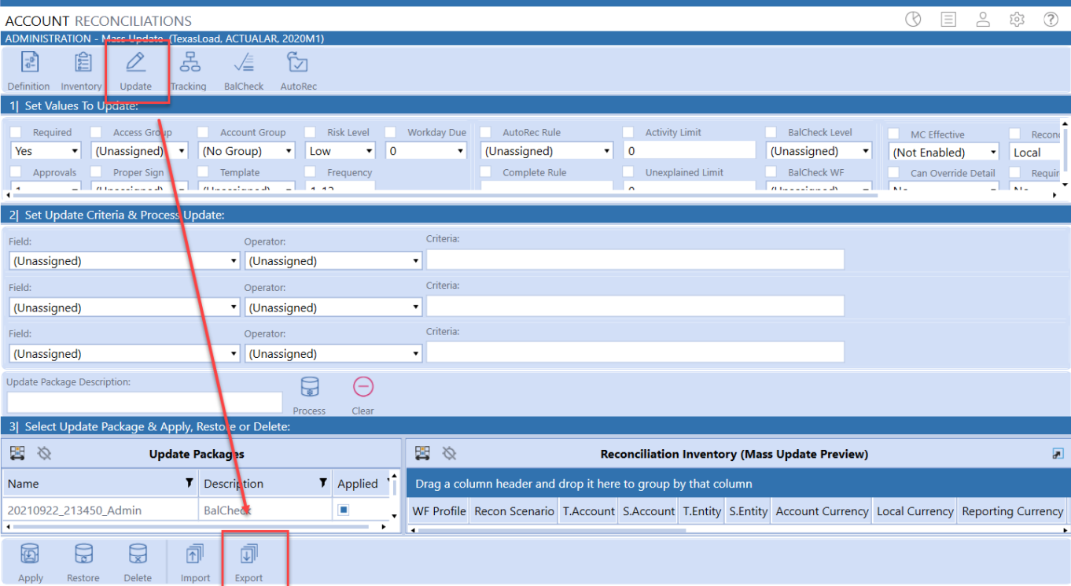Select the Tracking icon

pos(189,69)
